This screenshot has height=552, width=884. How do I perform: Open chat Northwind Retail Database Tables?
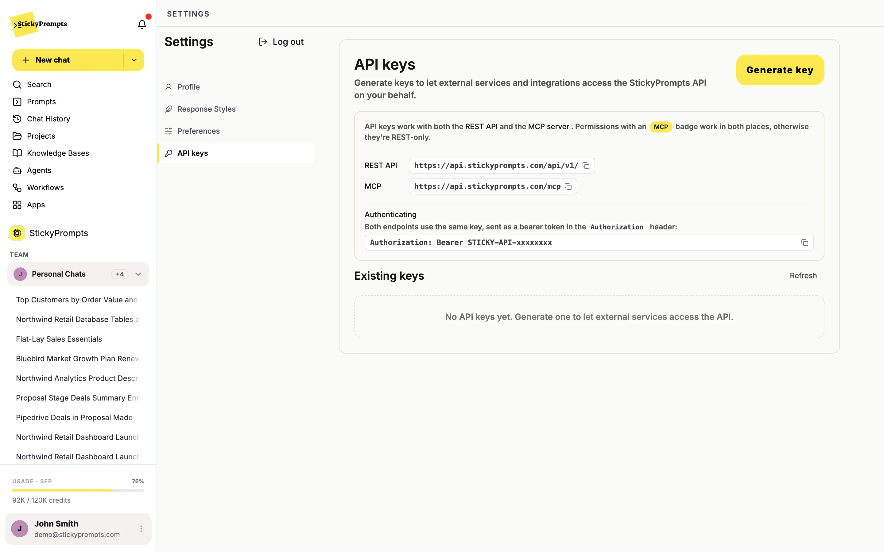pyautogui.click(x=78, y=320)
